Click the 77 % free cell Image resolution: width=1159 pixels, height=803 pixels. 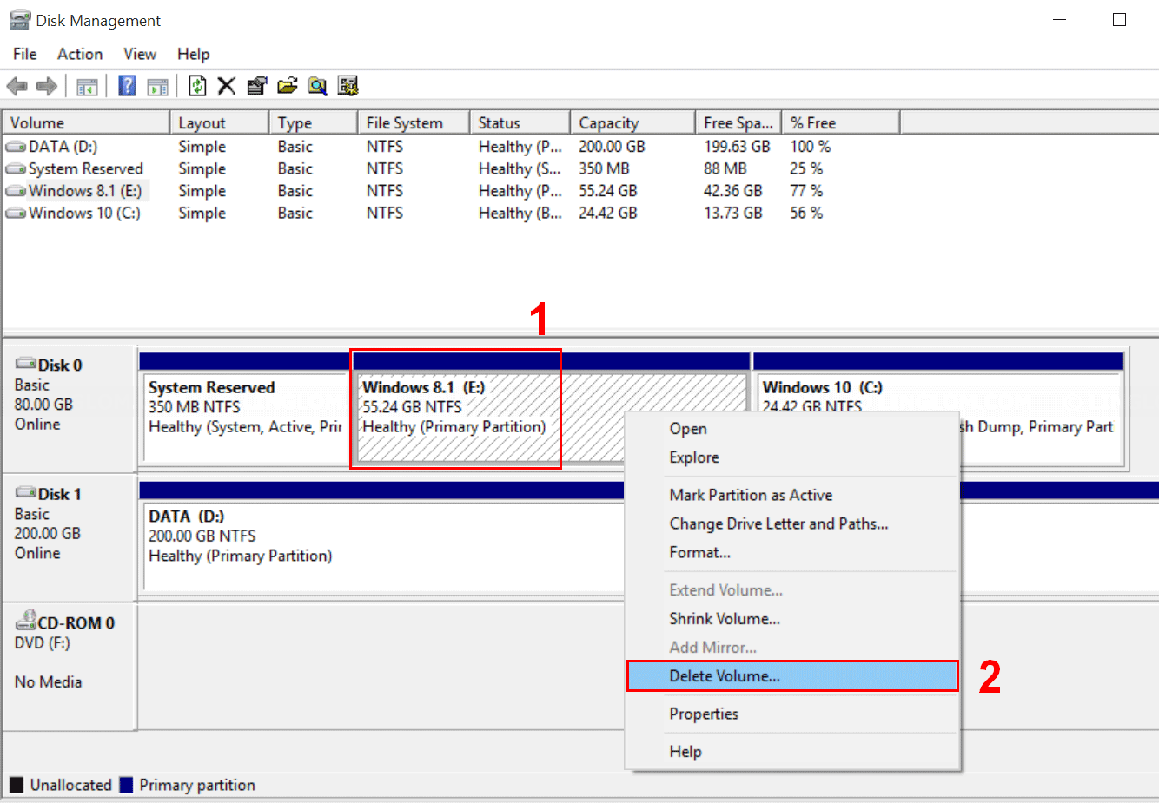pyautogui.click(x=806, y=191)
